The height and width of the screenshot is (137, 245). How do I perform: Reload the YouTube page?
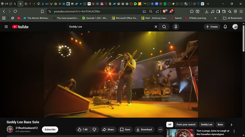[15, 11]
